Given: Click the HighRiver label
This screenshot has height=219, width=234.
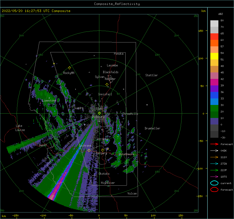Looking at the screenshot, I should [x=108, y=183].
